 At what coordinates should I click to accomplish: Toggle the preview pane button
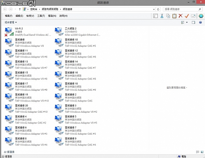(x=193, y=23)
